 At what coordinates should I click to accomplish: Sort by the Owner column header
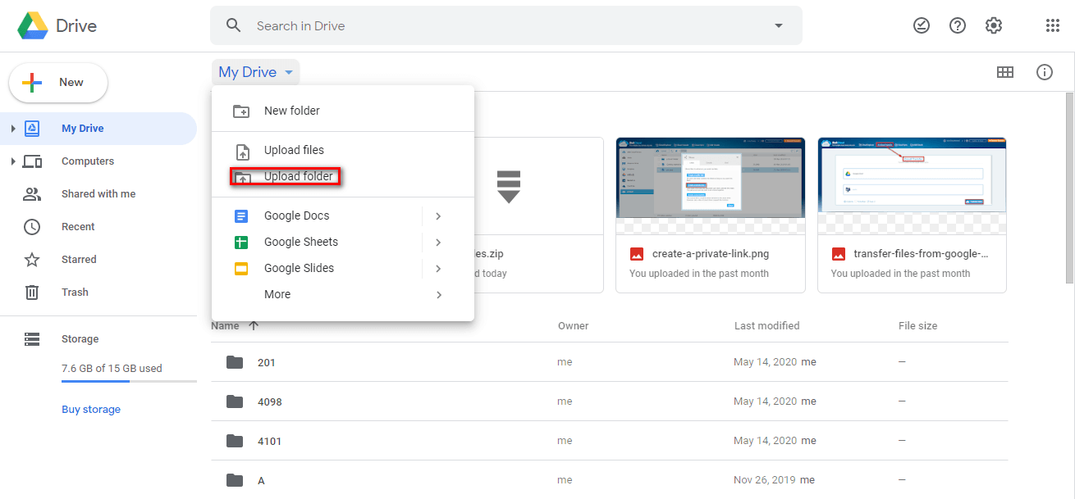pyautogui.click(x=574, y=326)
